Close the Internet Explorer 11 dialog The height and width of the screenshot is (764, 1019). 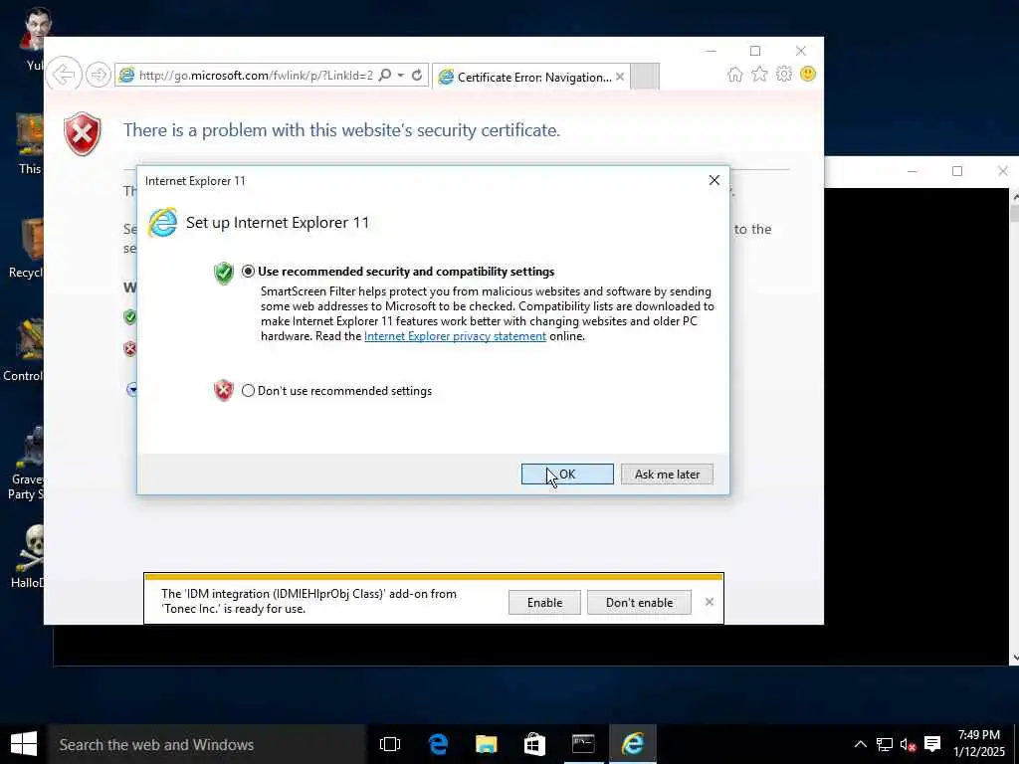[714, 180]
